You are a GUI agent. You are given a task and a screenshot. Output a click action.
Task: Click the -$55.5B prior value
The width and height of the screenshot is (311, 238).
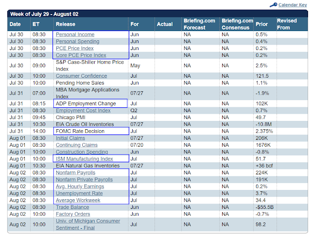[264, 207]
